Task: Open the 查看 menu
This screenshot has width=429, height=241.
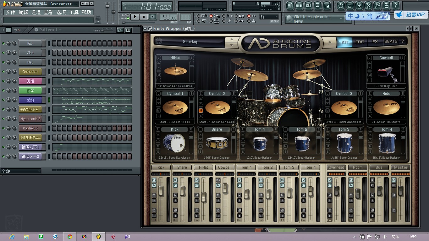Action: (48, 12)
